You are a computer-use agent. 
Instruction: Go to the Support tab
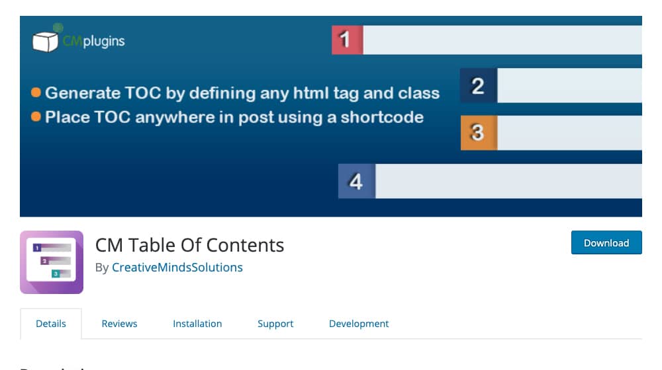coord(275,324)
